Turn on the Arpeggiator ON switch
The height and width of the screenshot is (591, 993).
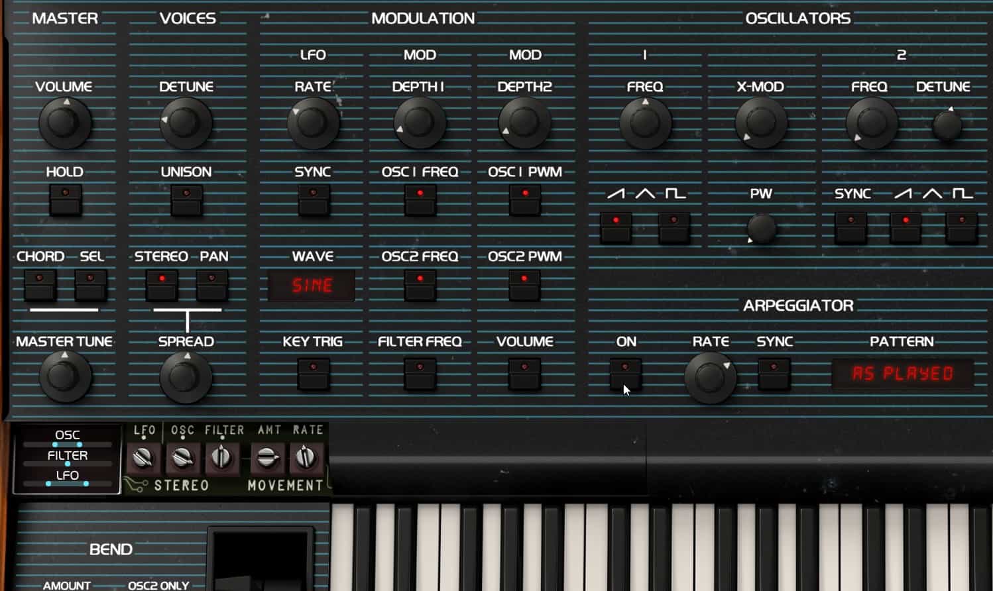pos(625,374)
